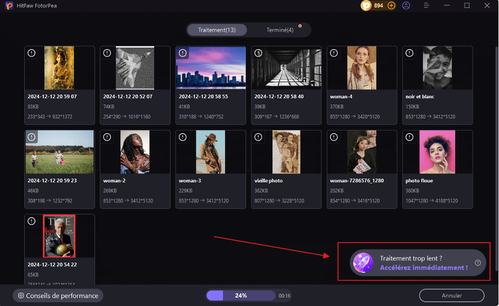This screenshot has height=306, width=499.
Task: Click the file name 2024-12-12 20 54 22
Action: (52, 265)
